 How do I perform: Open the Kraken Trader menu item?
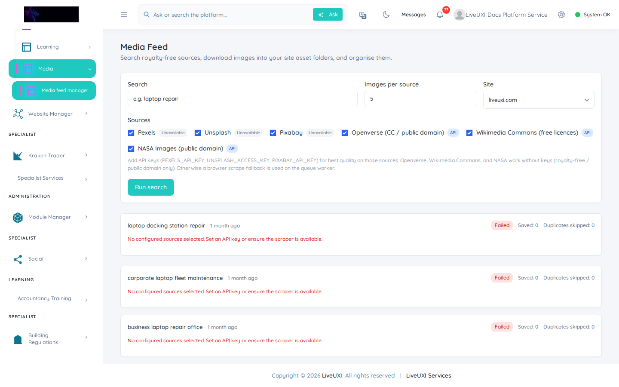[51, 156]
